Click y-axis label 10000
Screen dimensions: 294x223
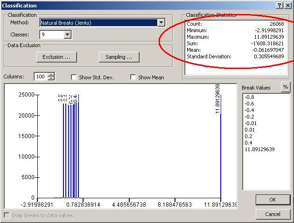click(27, 157)
